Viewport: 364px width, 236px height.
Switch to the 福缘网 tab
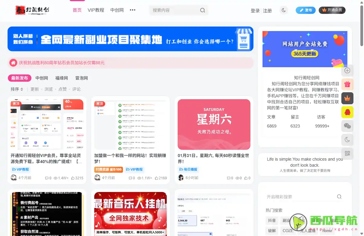click(61, 78)
